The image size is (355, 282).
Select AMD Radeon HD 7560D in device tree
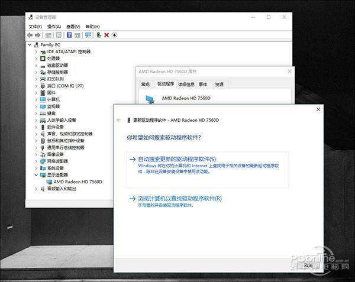[78, 182]
